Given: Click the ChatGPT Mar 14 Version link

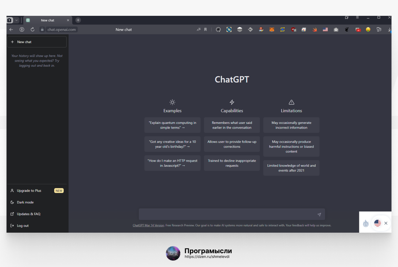Looking at the screenshot, I should tap(148, 225).
